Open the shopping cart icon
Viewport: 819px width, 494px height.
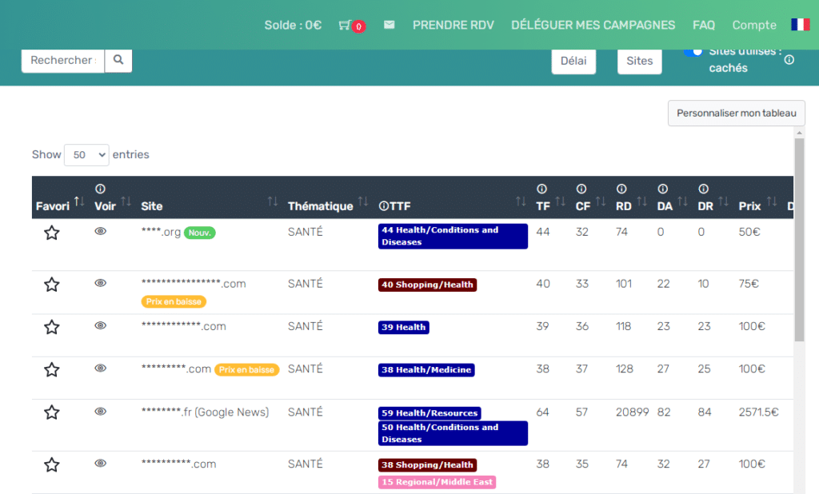click(x=346, y=25)
